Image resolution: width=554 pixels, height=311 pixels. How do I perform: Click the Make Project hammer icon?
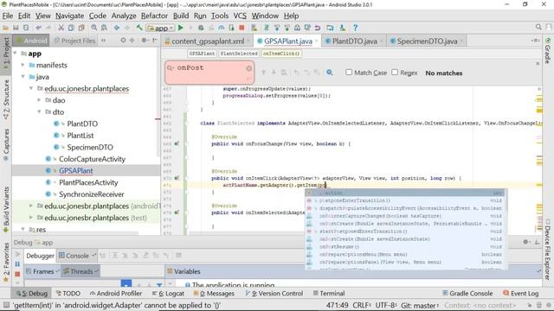(x=139, y=28)
